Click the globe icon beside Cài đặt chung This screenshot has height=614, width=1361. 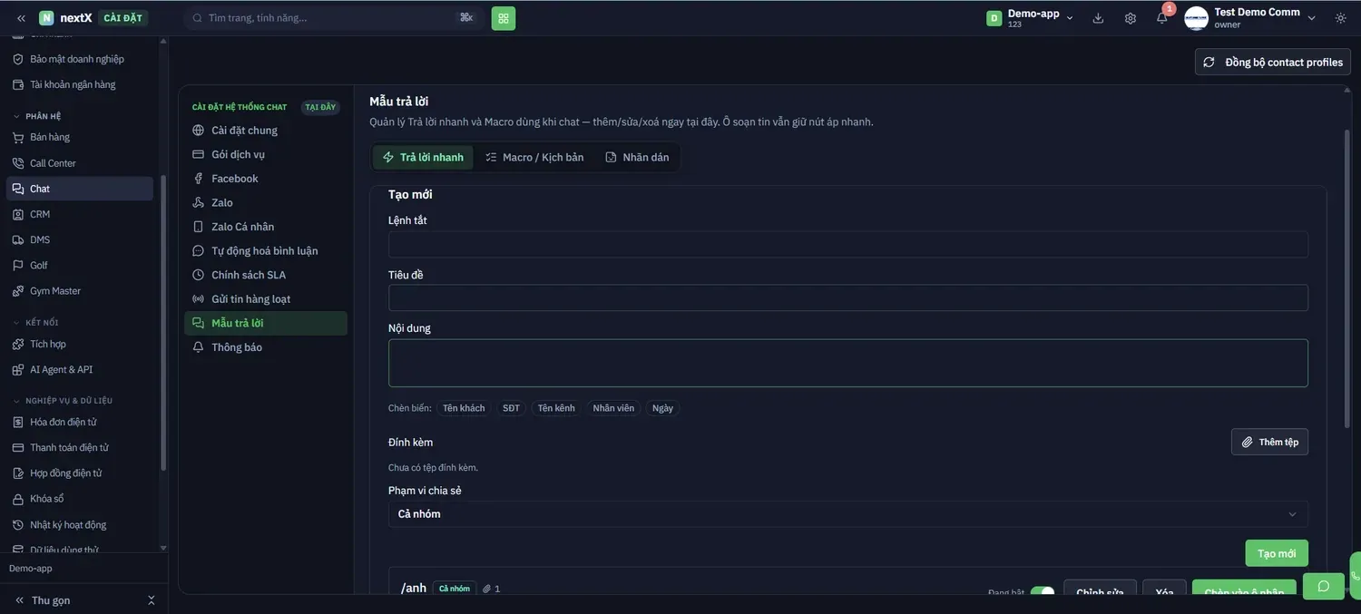(x=198, y=131)
